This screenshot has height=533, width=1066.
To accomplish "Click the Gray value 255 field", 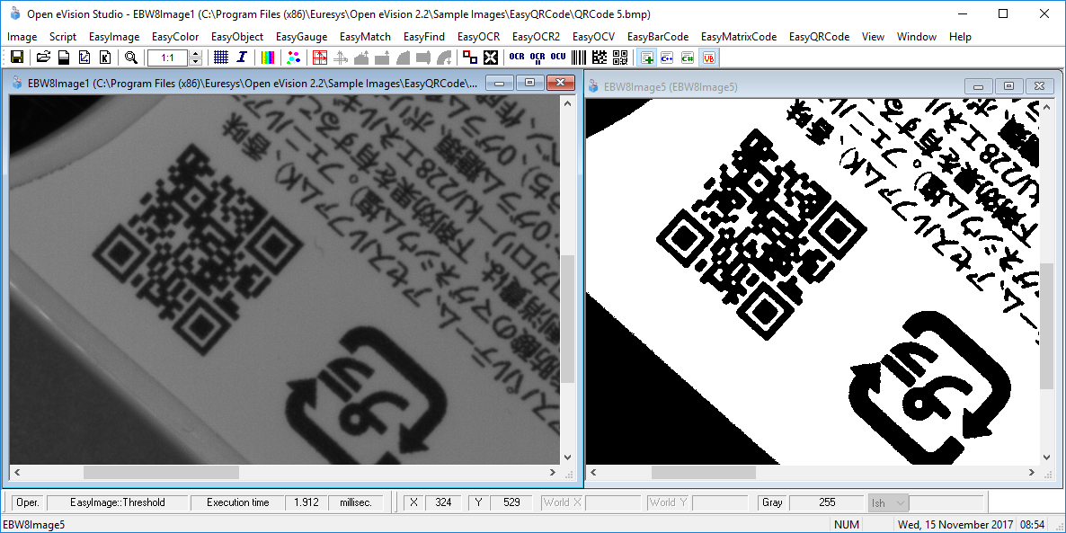I will [827, 502].
